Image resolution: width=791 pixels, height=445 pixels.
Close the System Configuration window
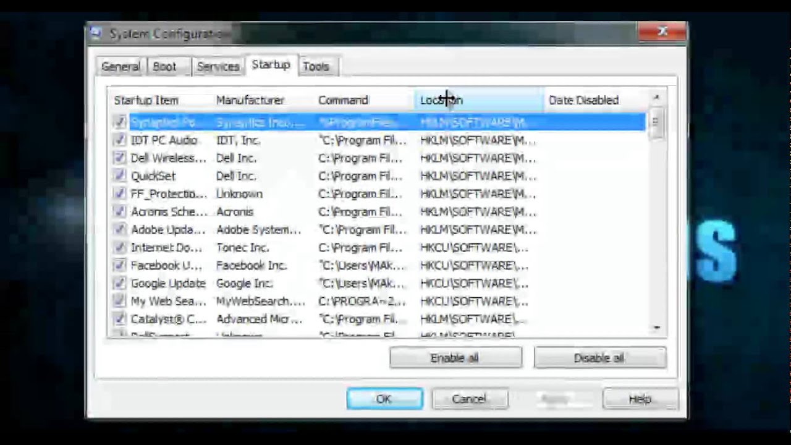663,31
